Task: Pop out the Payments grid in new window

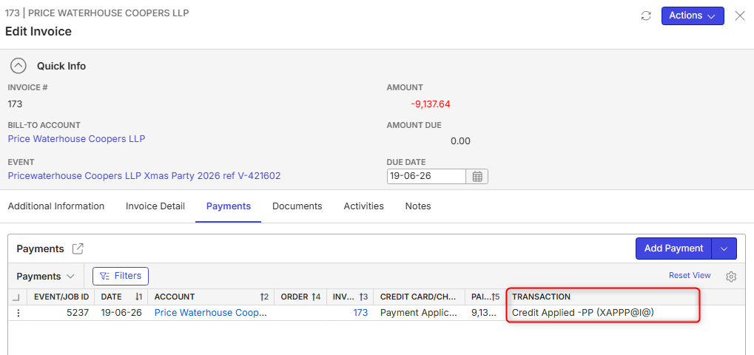Action: point(78,248)
